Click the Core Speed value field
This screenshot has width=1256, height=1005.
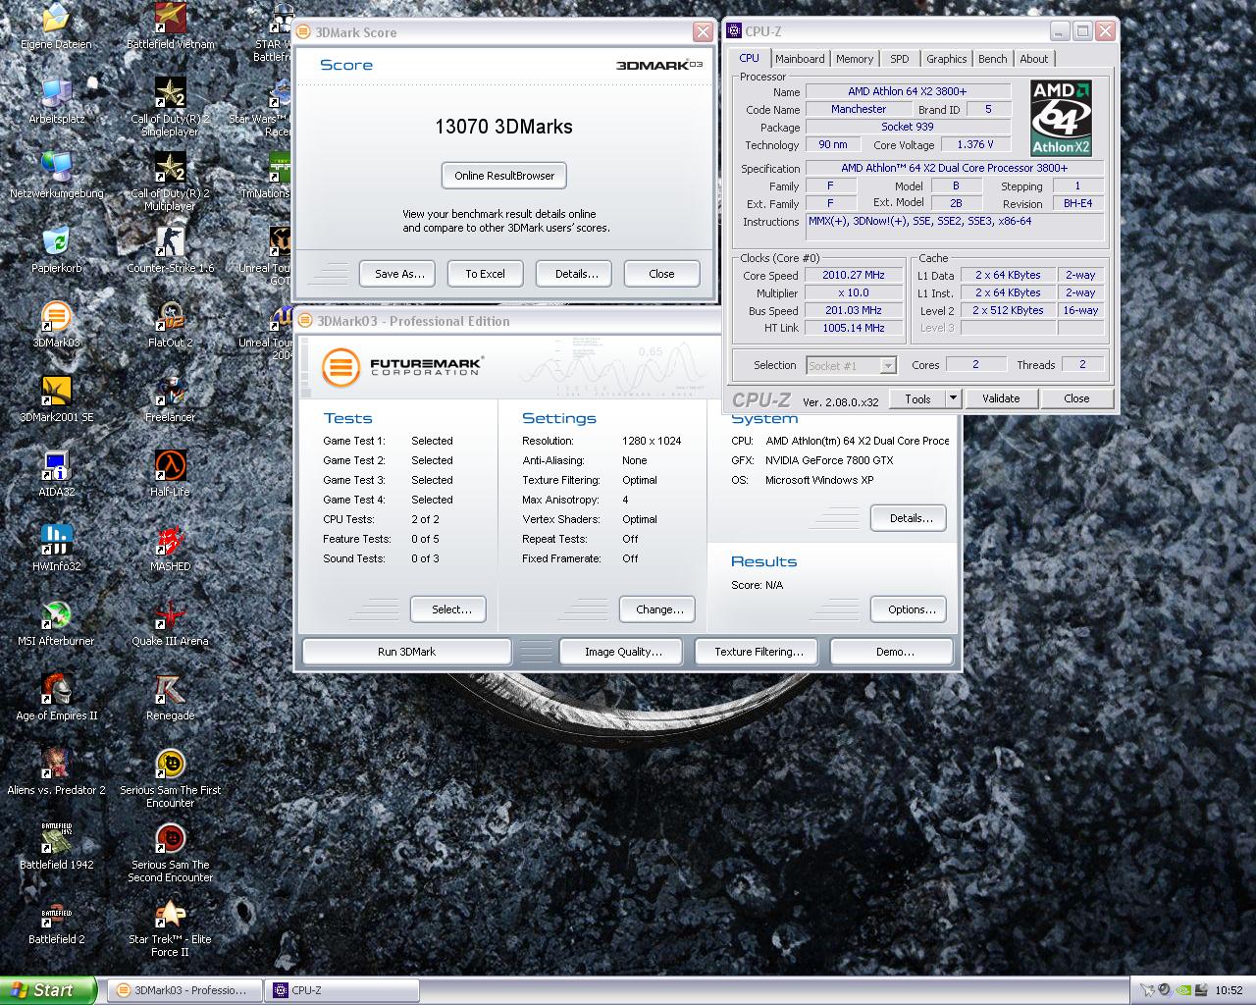[854, 276]
